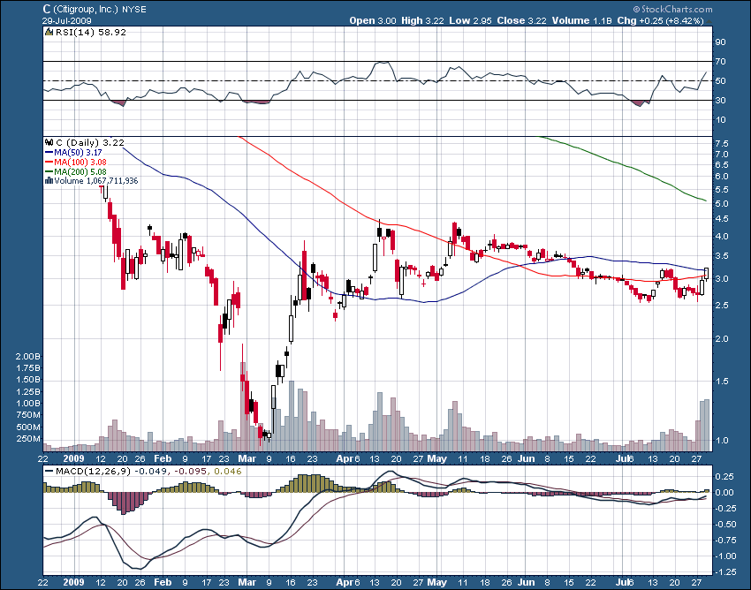Click the candlestick icon beside C (Daily)
Image resolution: width=751 pixels, height=590 pixels.
(x=49, y=142)
